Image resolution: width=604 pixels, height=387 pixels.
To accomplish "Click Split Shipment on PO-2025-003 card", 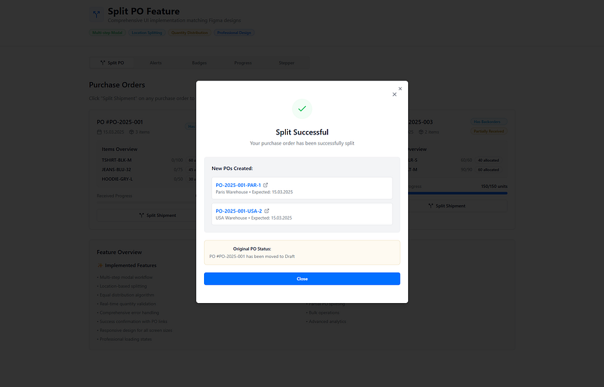I will [447, 206].
